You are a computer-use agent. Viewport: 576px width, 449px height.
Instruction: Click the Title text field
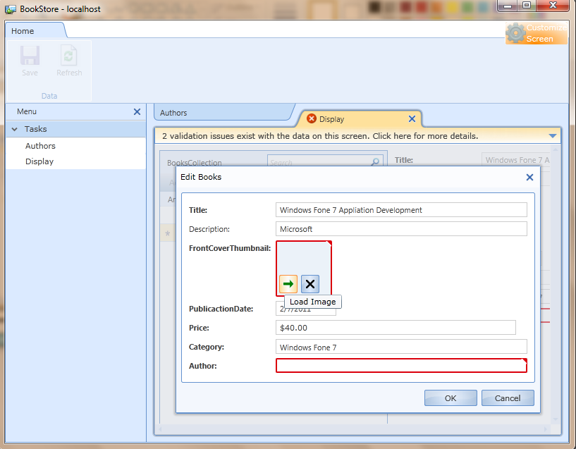(x=400, y=210)
